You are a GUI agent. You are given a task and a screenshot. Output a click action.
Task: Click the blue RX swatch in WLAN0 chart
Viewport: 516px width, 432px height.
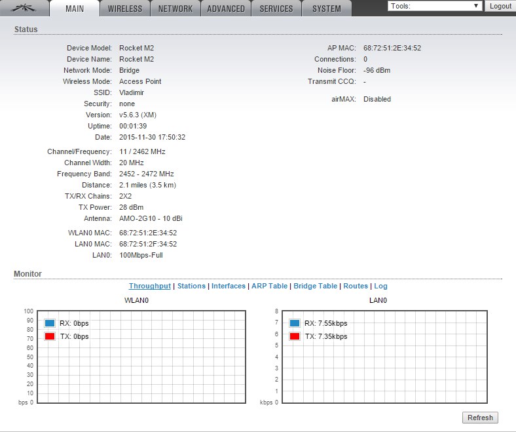coord(50,323)
